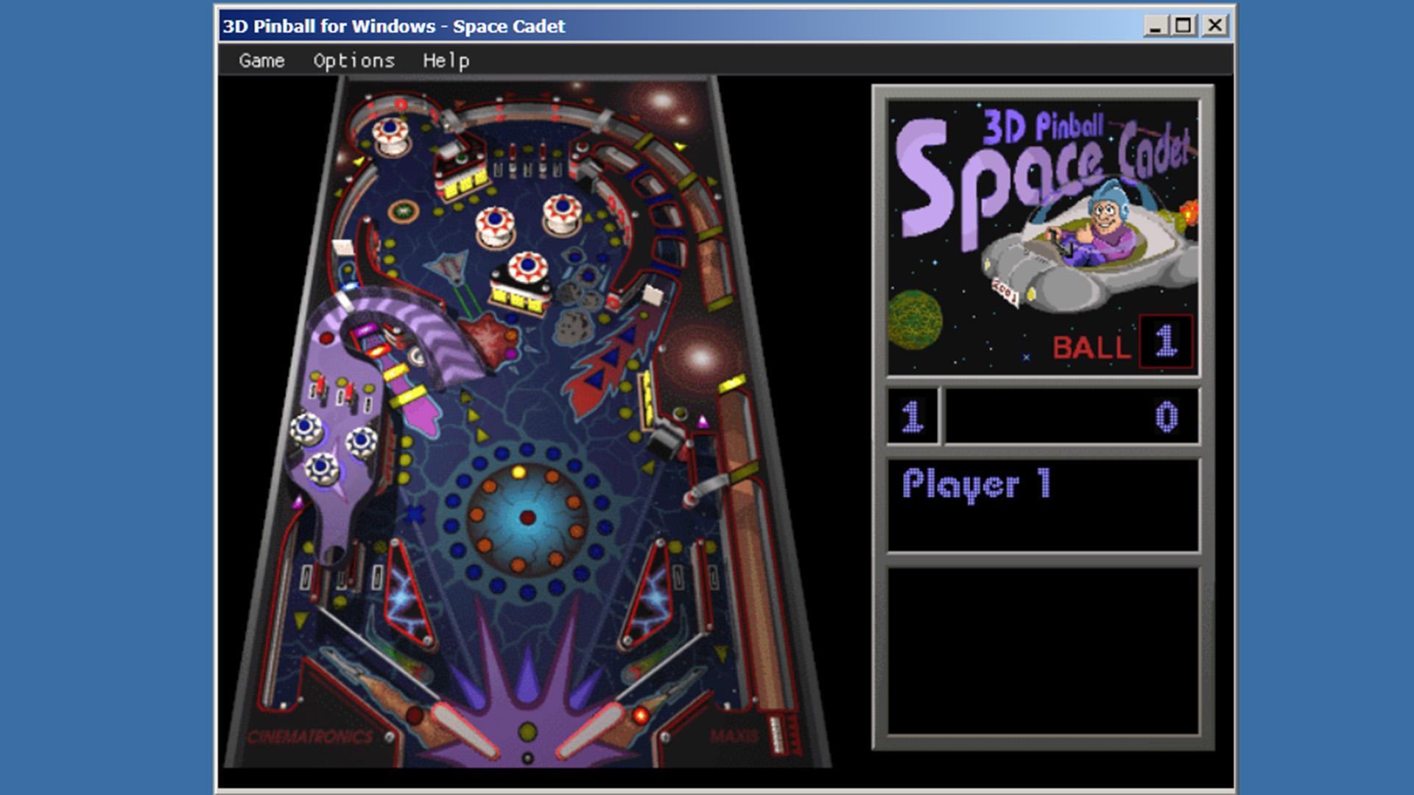1414x795 pixels.
Task: Open the Help menu
Action: [x=446, y=60]
